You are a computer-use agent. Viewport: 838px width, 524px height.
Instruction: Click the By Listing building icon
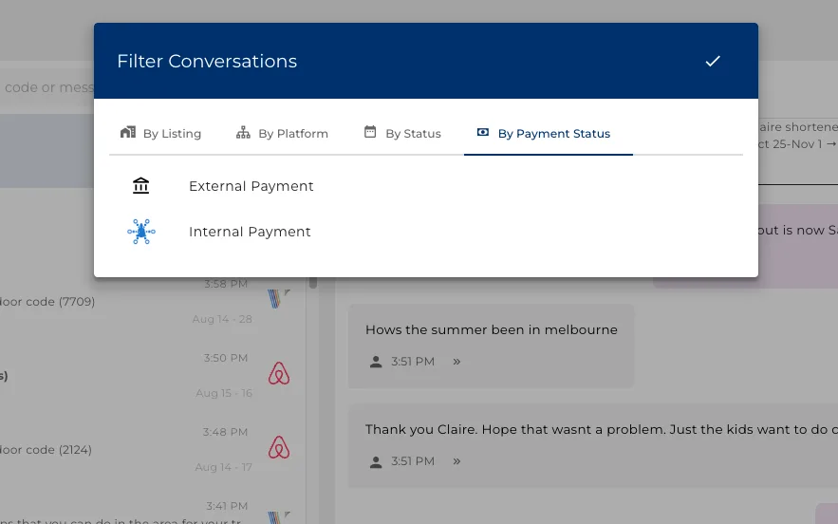click(x=128, y=132)
